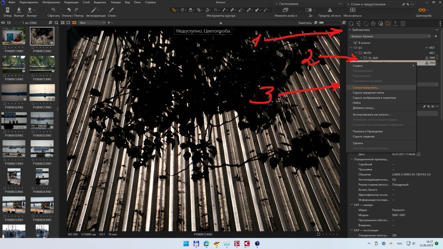Screen dimensions: 443x249
Task: Toggle browser visibility eye icon
Action: pos(3,23)
